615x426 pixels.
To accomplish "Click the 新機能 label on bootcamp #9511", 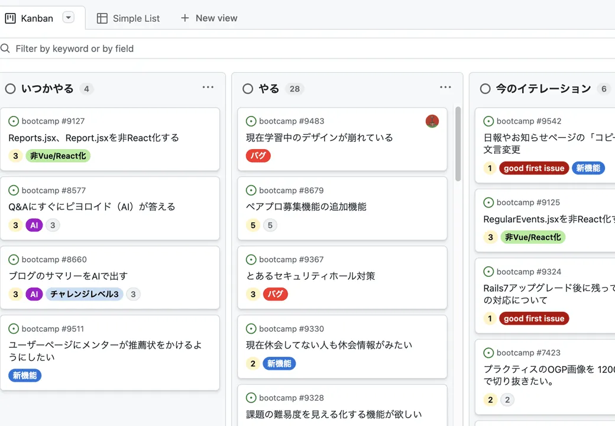I will [x=25, y=375].
